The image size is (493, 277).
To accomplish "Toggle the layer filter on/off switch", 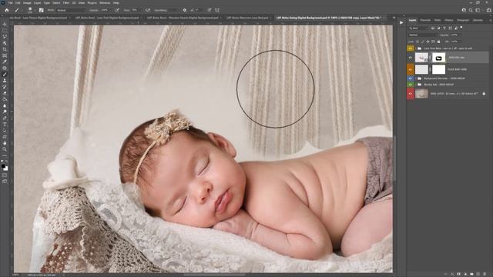I will (x=461, y=28).
